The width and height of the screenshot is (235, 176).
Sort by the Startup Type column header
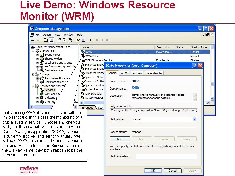(x=199, y=47)
